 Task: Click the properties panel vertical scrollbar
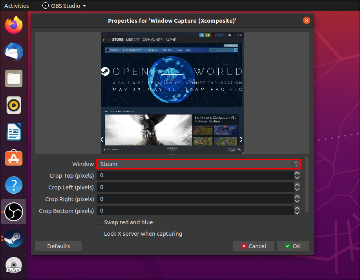307,184
